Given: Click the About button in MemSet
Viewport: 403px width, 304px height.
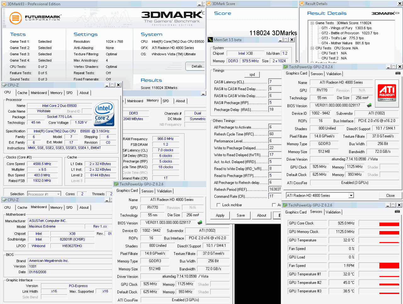Looking at the screenshot, I should click(262, 215).
